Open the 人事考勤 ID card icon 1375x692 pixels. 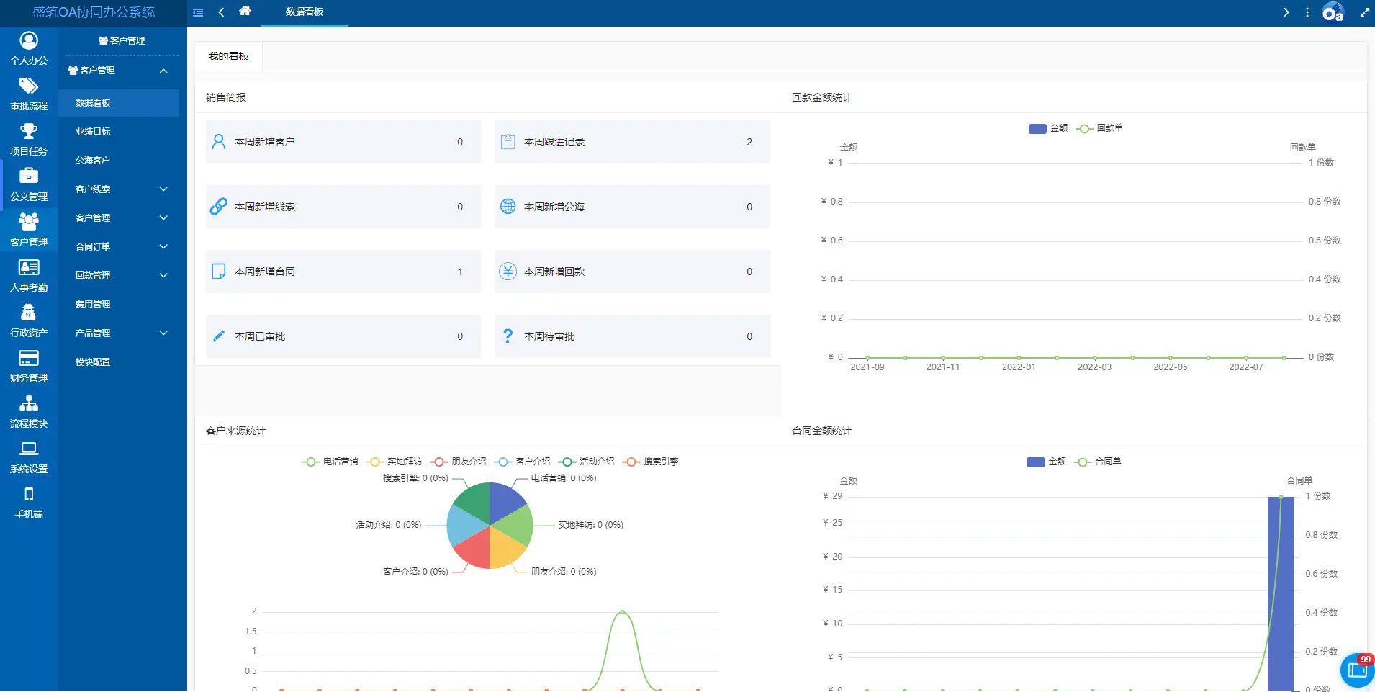pos(29,268)
